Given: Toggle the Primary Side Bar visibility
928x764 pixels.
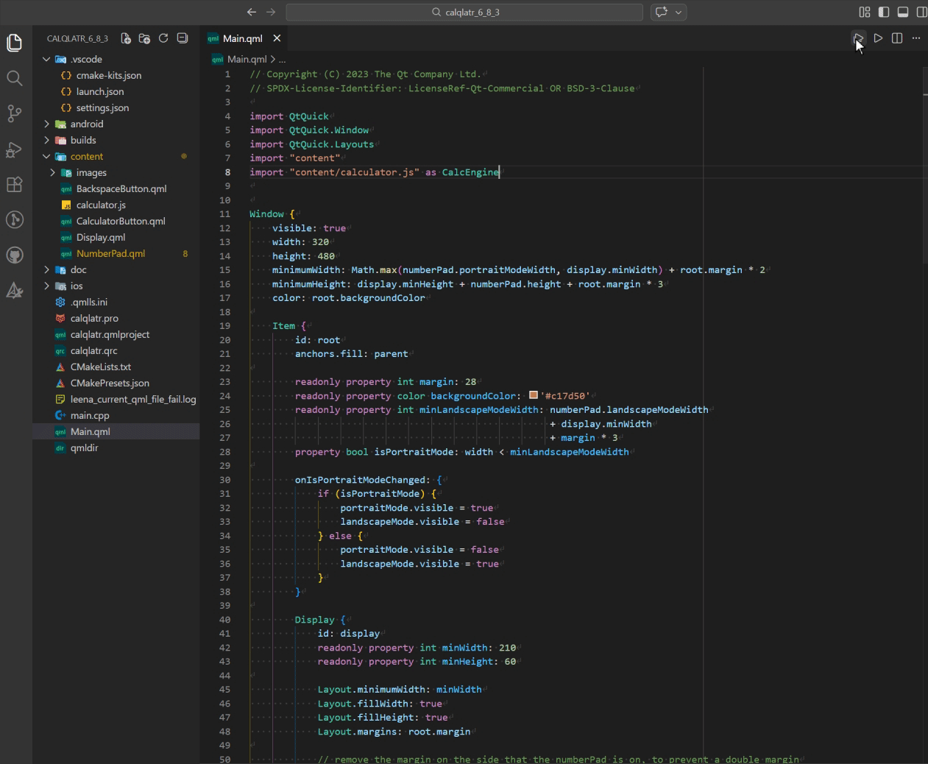Looking at the screenshot, I should (884, 12).
